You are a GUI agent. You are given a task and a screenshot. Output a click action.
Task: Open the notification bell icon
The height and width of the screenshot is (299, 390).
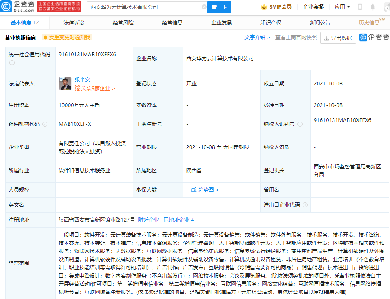tap(373, 7)
